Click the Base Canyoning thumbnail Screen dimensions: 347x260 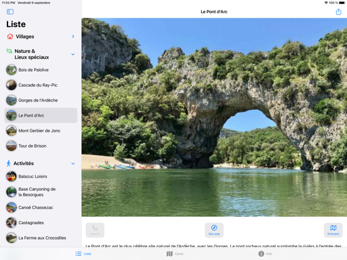pyautogui.click(x=11, y=192)
